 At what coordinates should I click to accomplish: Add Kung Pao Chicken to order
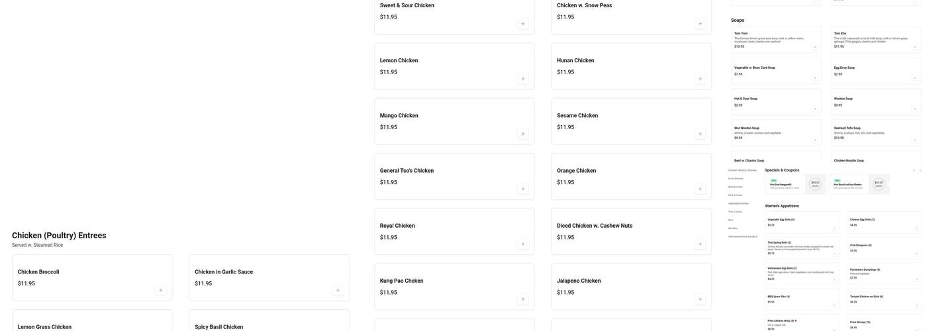click(x=523, y=299)
